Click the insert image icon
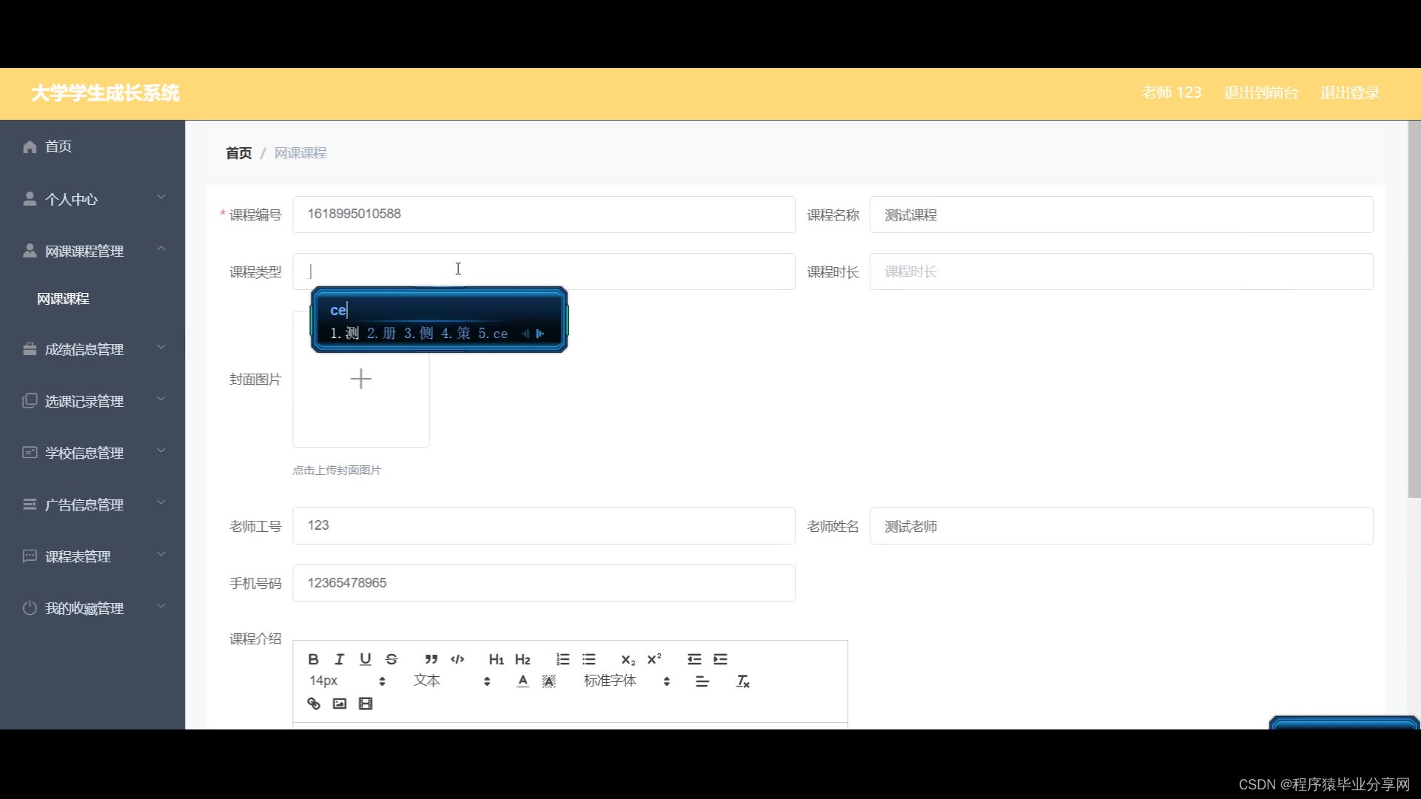 (340, 704)
